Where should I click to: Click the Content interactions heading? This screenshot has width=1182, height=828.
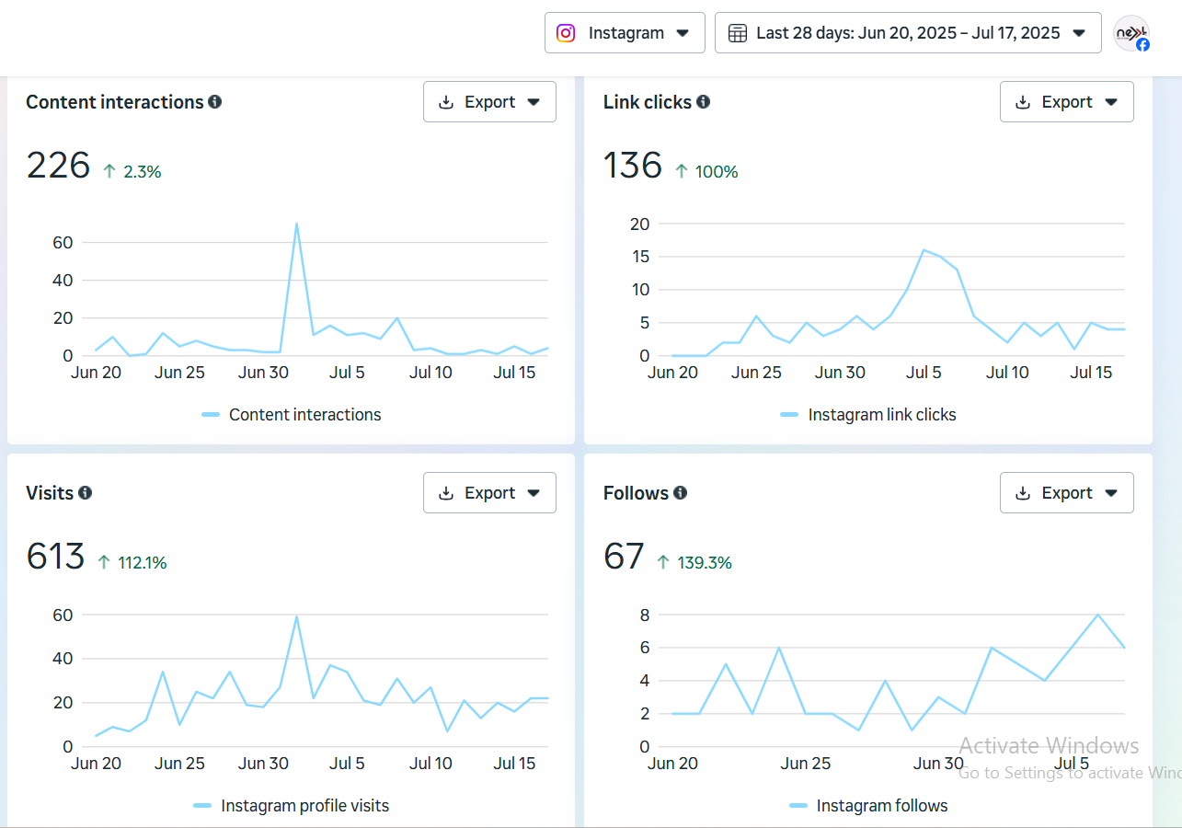click(x=114, y=102)
